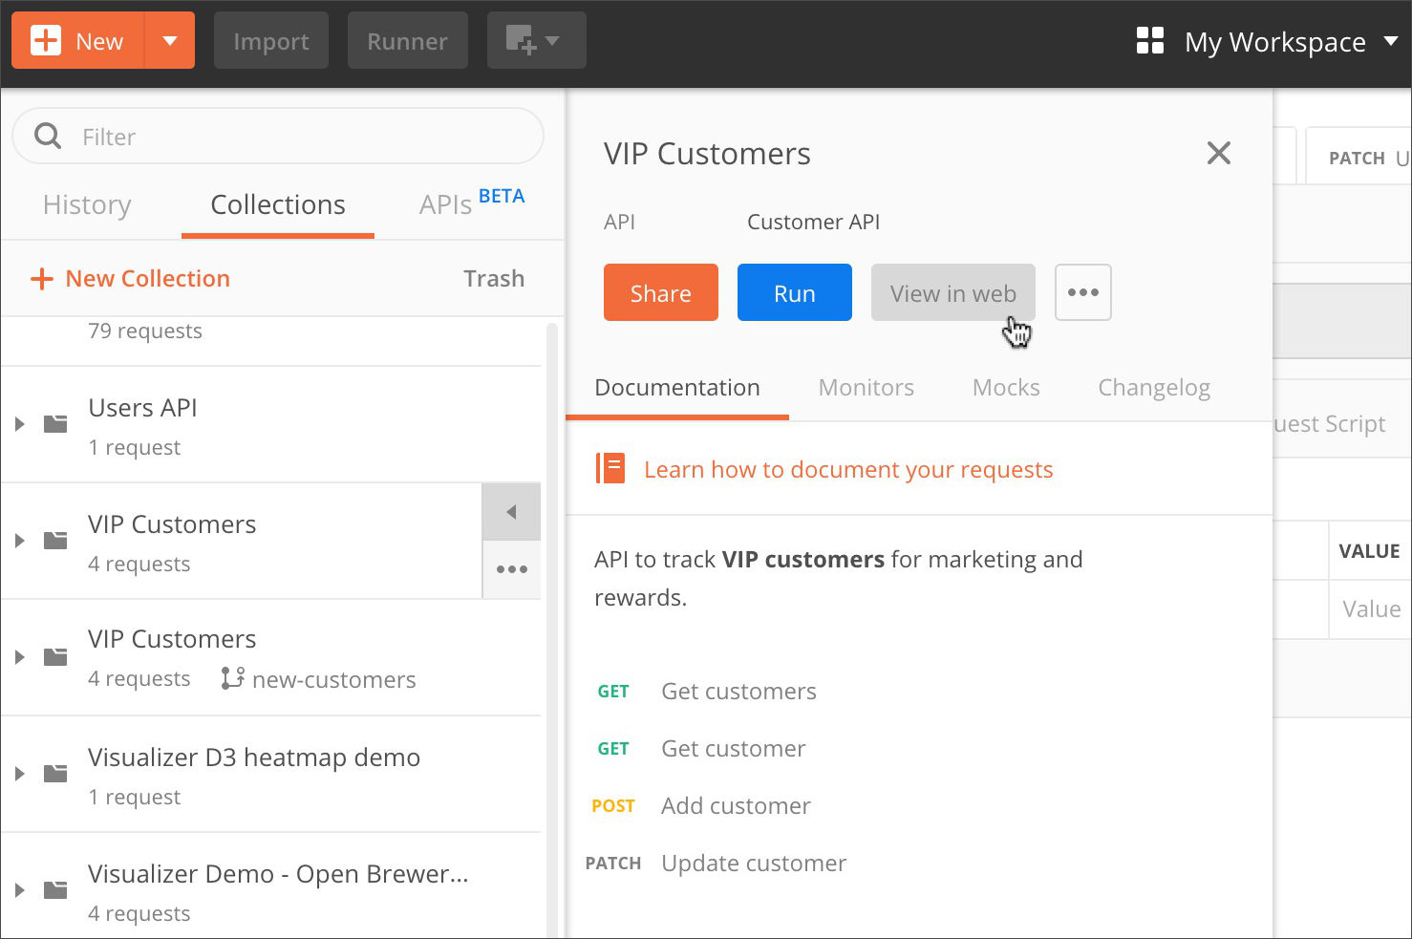The width and height of the screenshot is (1412, 939).
Task: Click the Customer API link
Action: 813,222
